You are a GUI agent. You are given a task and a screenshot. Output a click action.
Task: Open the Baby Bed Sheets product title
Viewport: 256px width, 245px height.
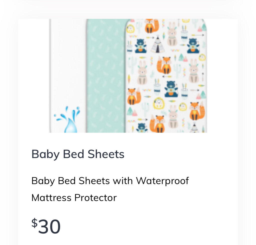pos(78,154)
